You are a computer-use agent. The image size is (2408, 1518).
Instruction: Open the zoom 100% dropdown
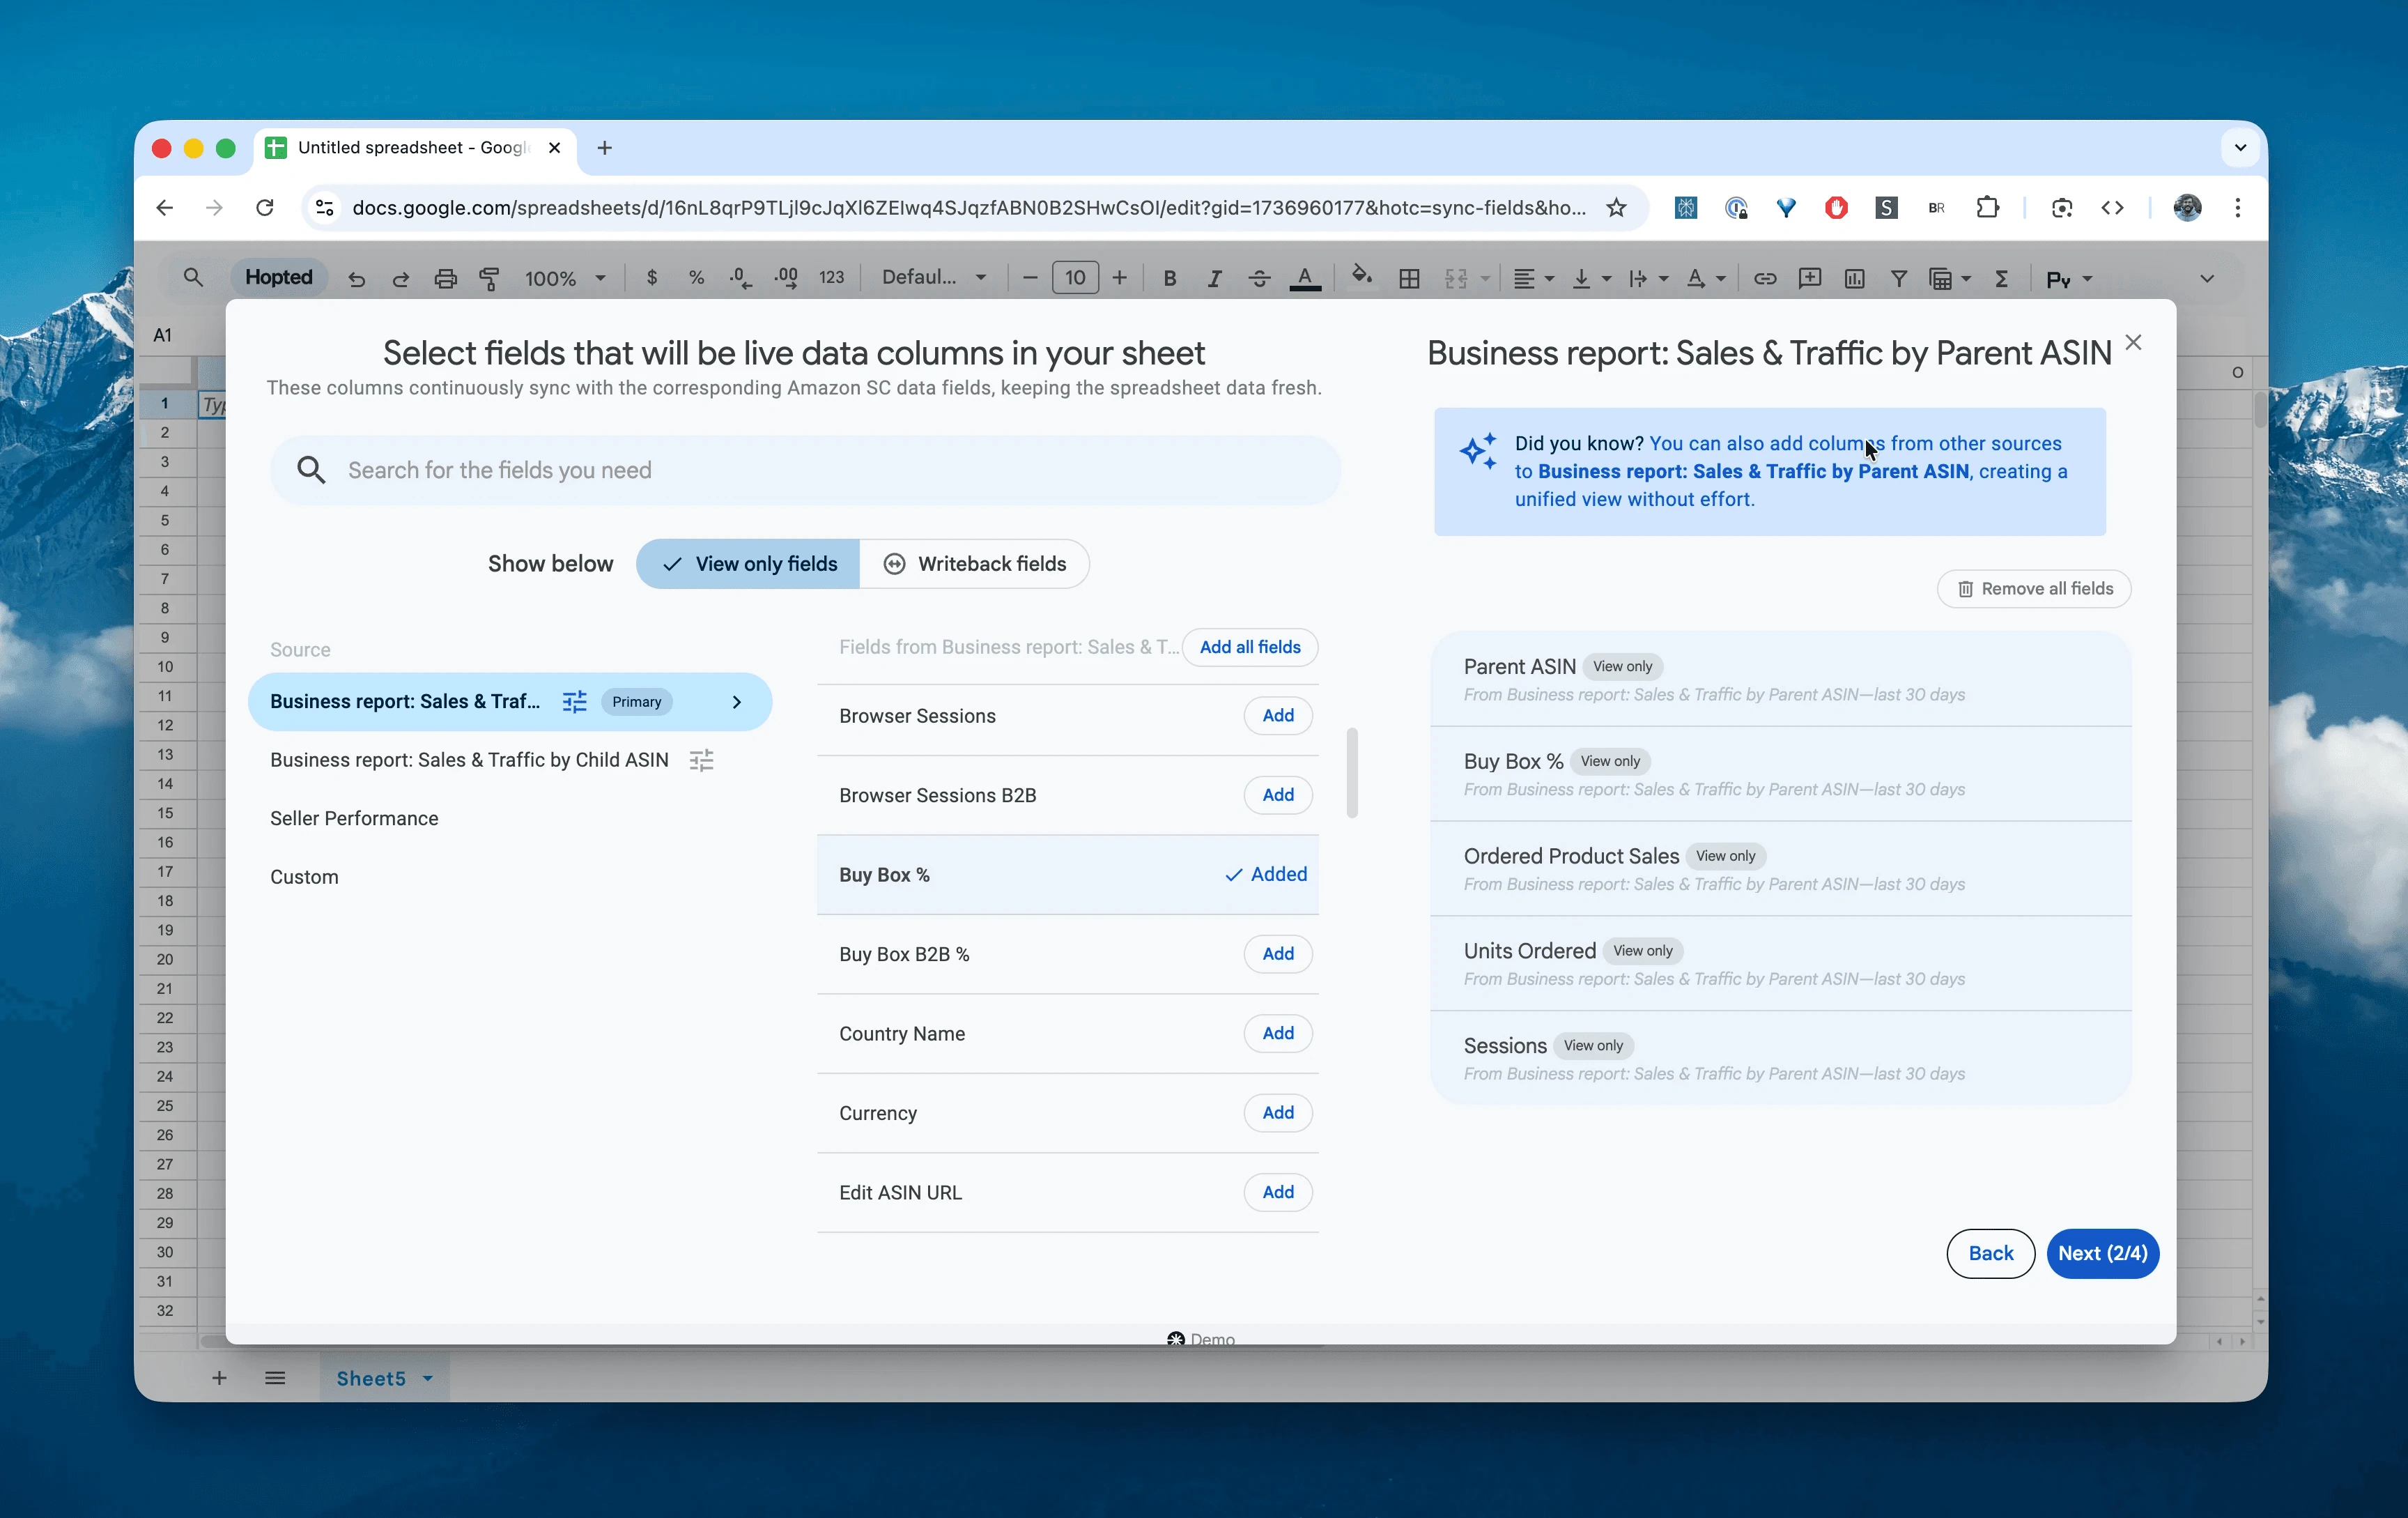565,279
